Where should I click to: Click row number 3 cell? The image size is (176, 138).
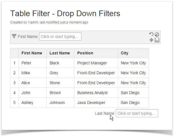coord(14,83)
